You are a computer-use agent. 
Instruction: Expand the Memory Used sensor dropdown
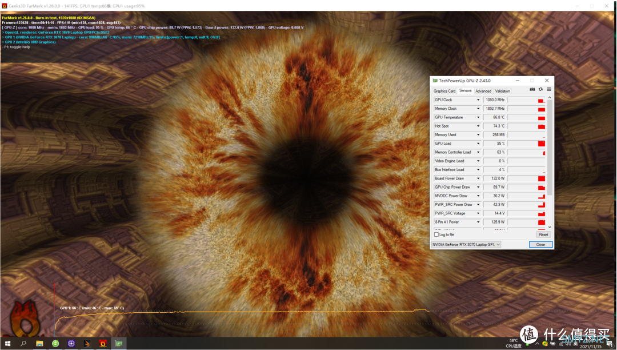coord(478,134)
